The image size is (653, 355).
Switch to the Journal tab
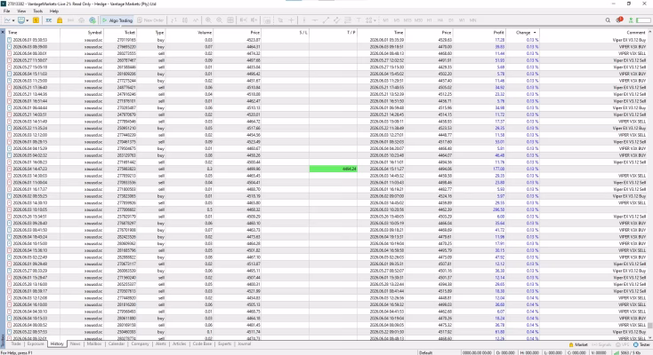coord(244,343)
